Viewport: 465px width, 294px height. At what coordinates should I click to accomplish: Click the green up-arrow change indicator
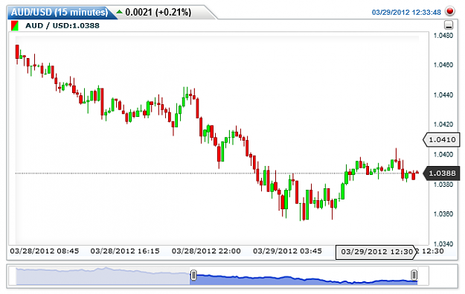119,12
